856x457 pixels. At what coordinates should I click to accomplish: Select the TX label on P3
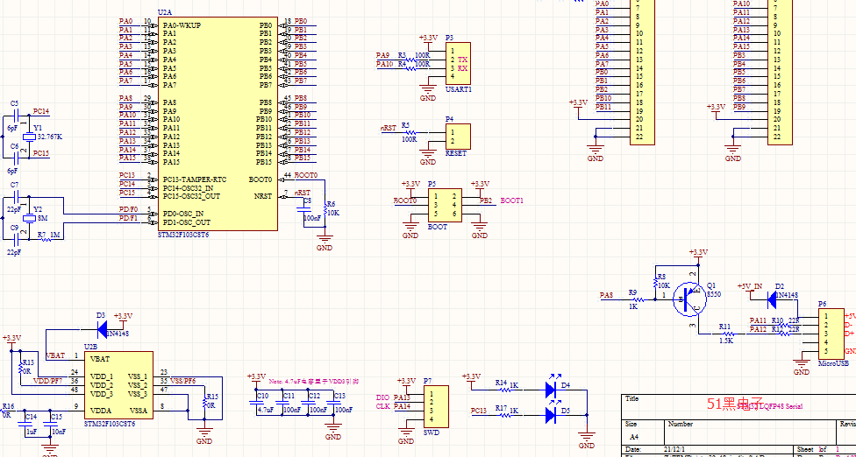(x=462, y=60)
